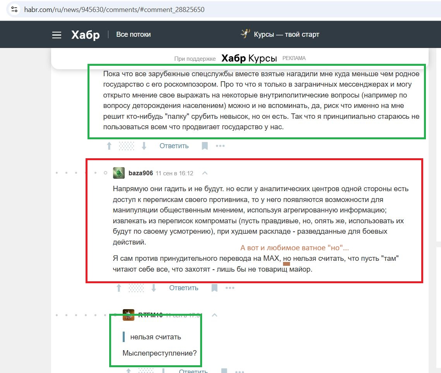This screenshot has width=441, height=373.
Task: Bookmark the first comment
Action: (205, 146)
